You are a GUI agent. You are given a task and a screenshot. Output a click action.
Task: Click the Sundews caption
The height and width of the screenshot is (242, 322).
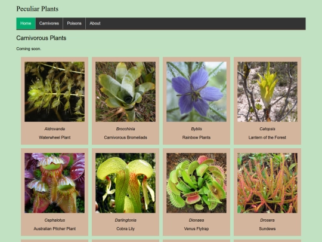pyautogui.click(x=267, y=229)
